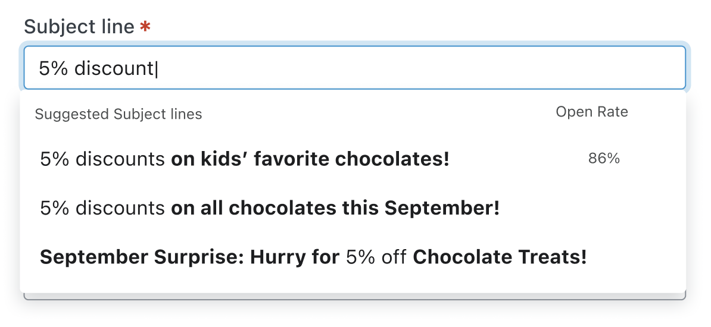Viewport: 711px width, 327px height.
Task: Select the "kids' favorite chocolates" suggestion
Action: (244, 159)
